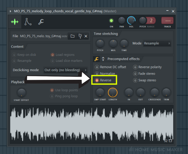Toggle Ping pong loop option

coord(64,96)
